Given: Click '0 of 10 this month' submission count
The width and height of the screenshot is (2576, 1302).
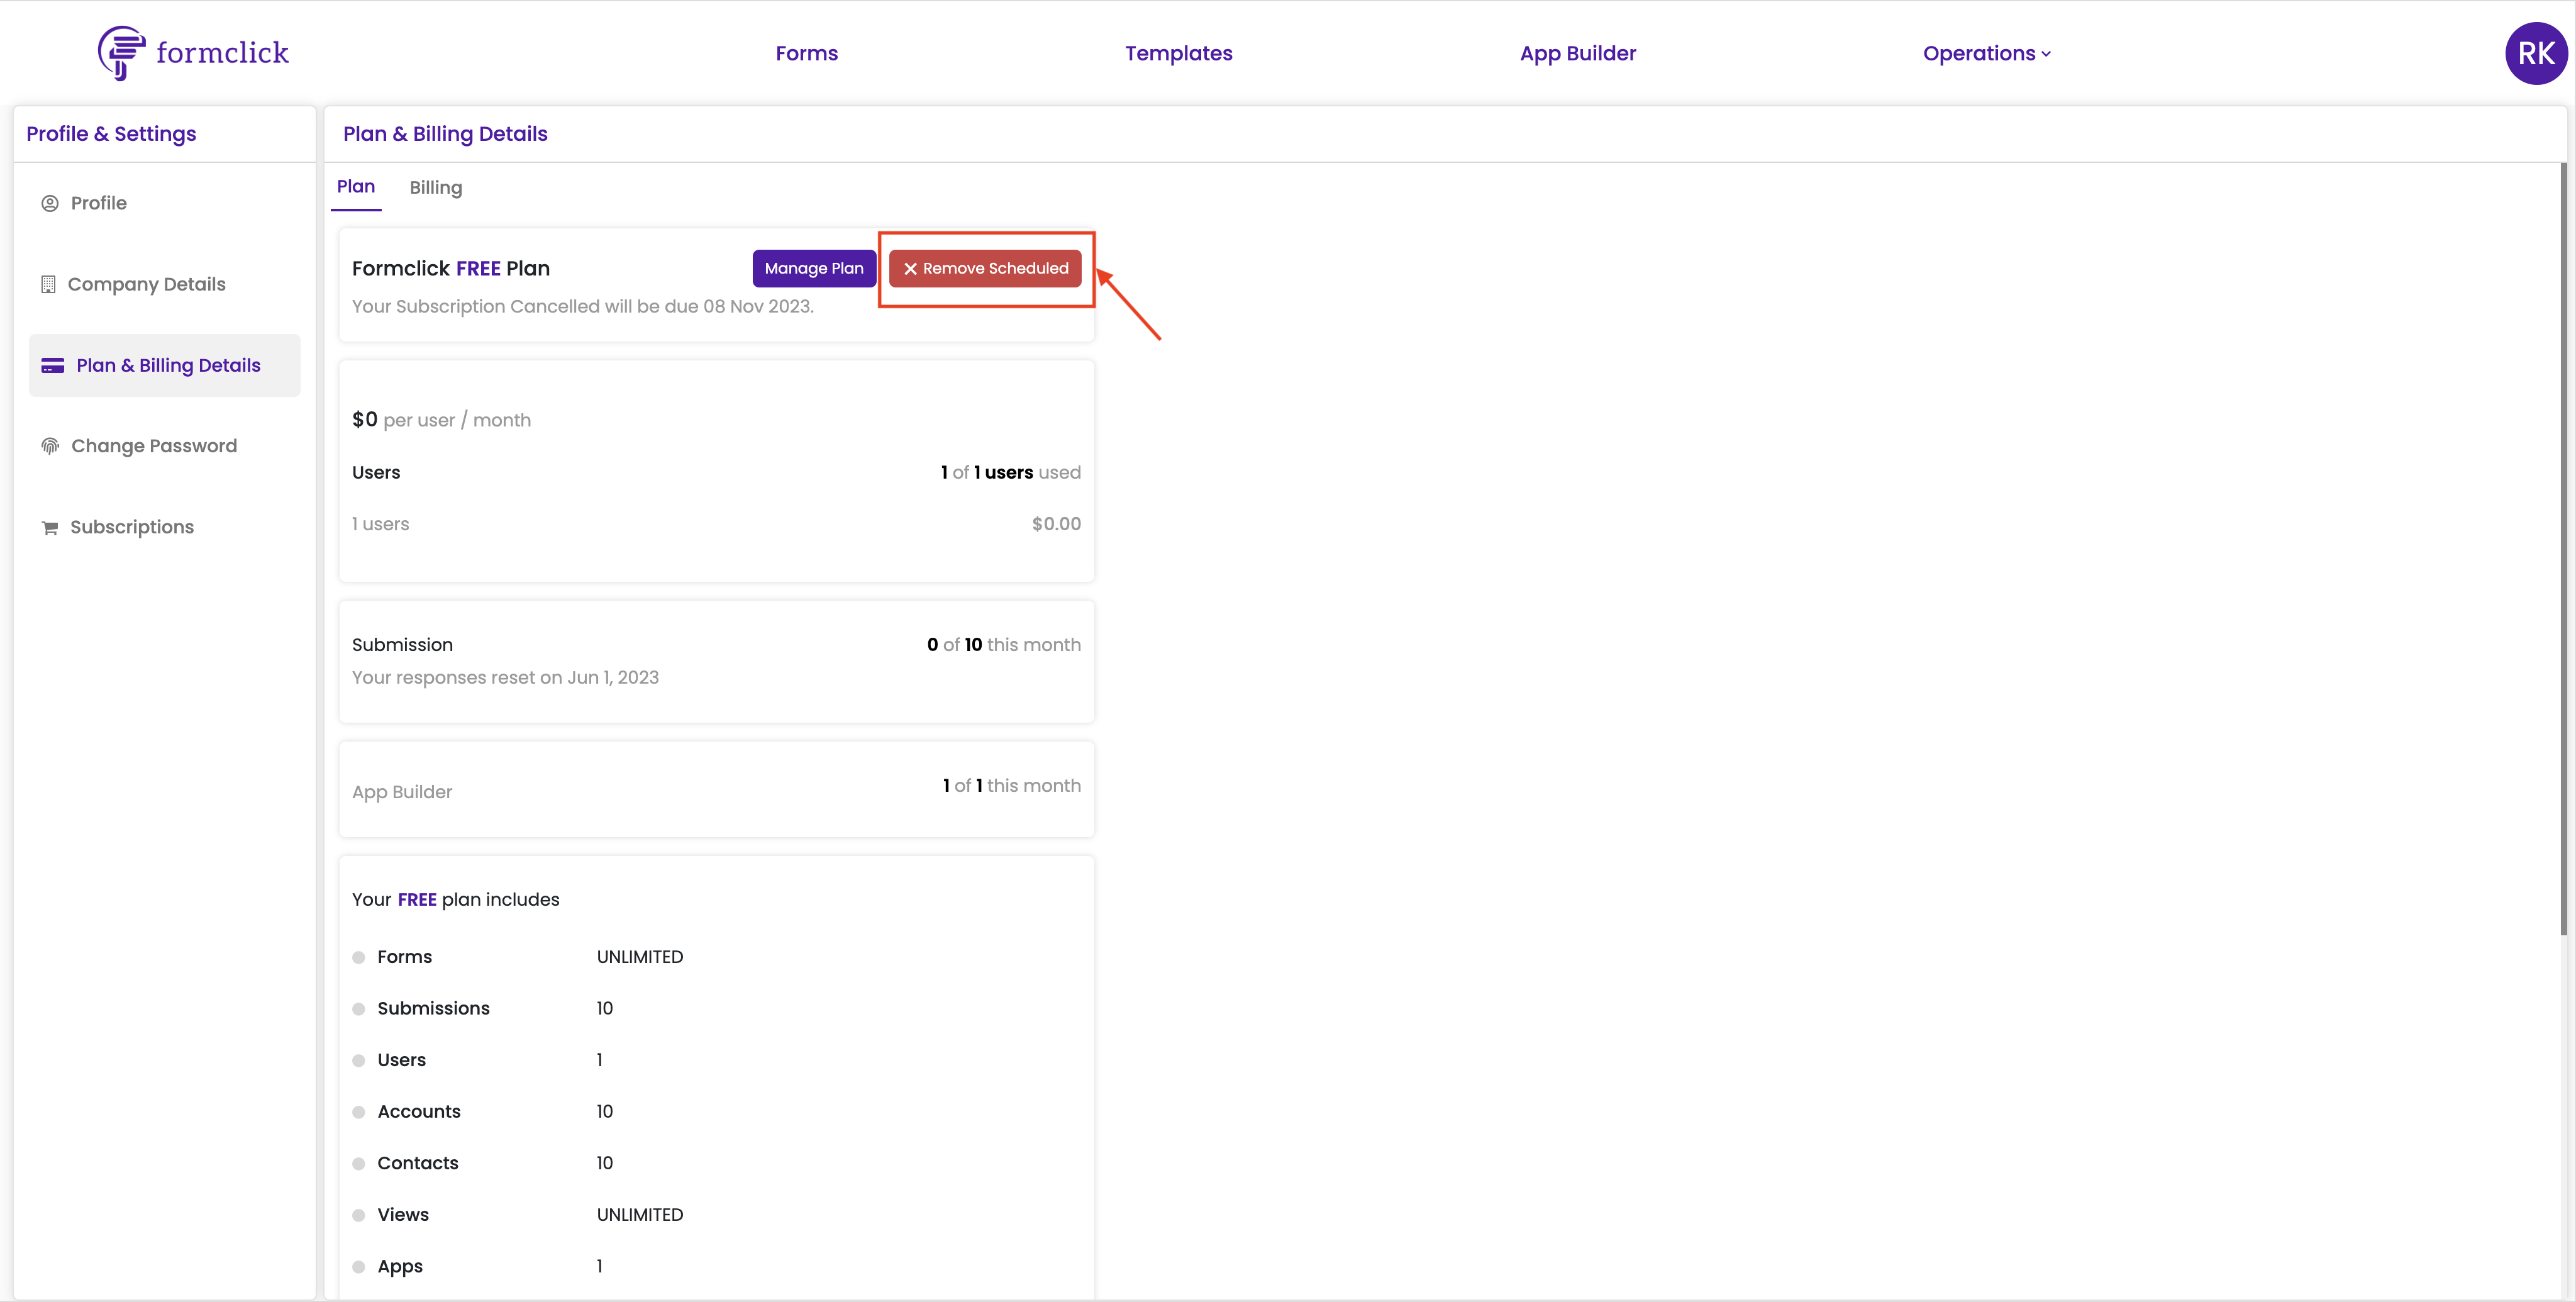Looking at the screenshot, I should click(1004, 644).
